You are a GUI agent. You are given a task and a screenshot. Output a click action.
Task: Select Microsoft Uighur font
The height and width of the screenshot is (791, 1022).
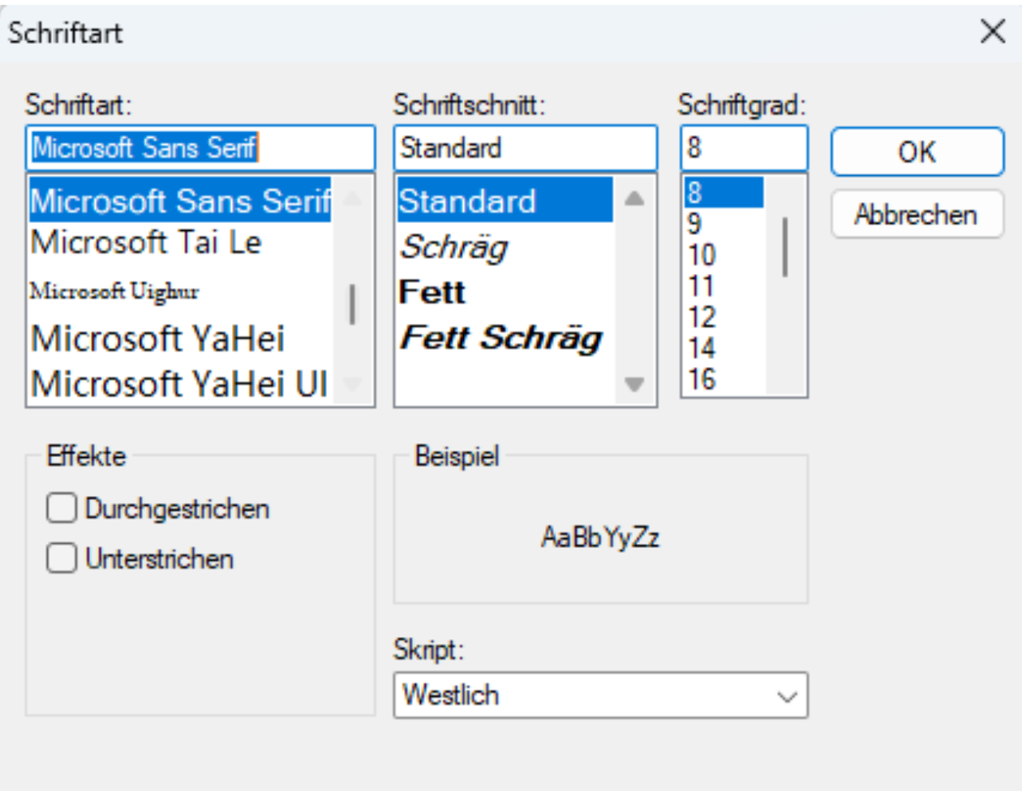[180, 291]
